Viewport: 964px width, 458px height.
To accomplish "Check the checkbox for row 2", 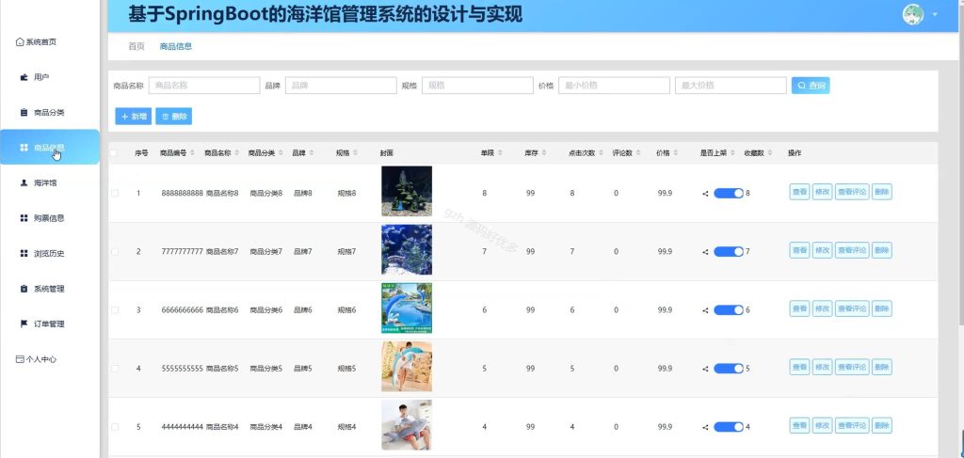I will click(x=115, y=252).
